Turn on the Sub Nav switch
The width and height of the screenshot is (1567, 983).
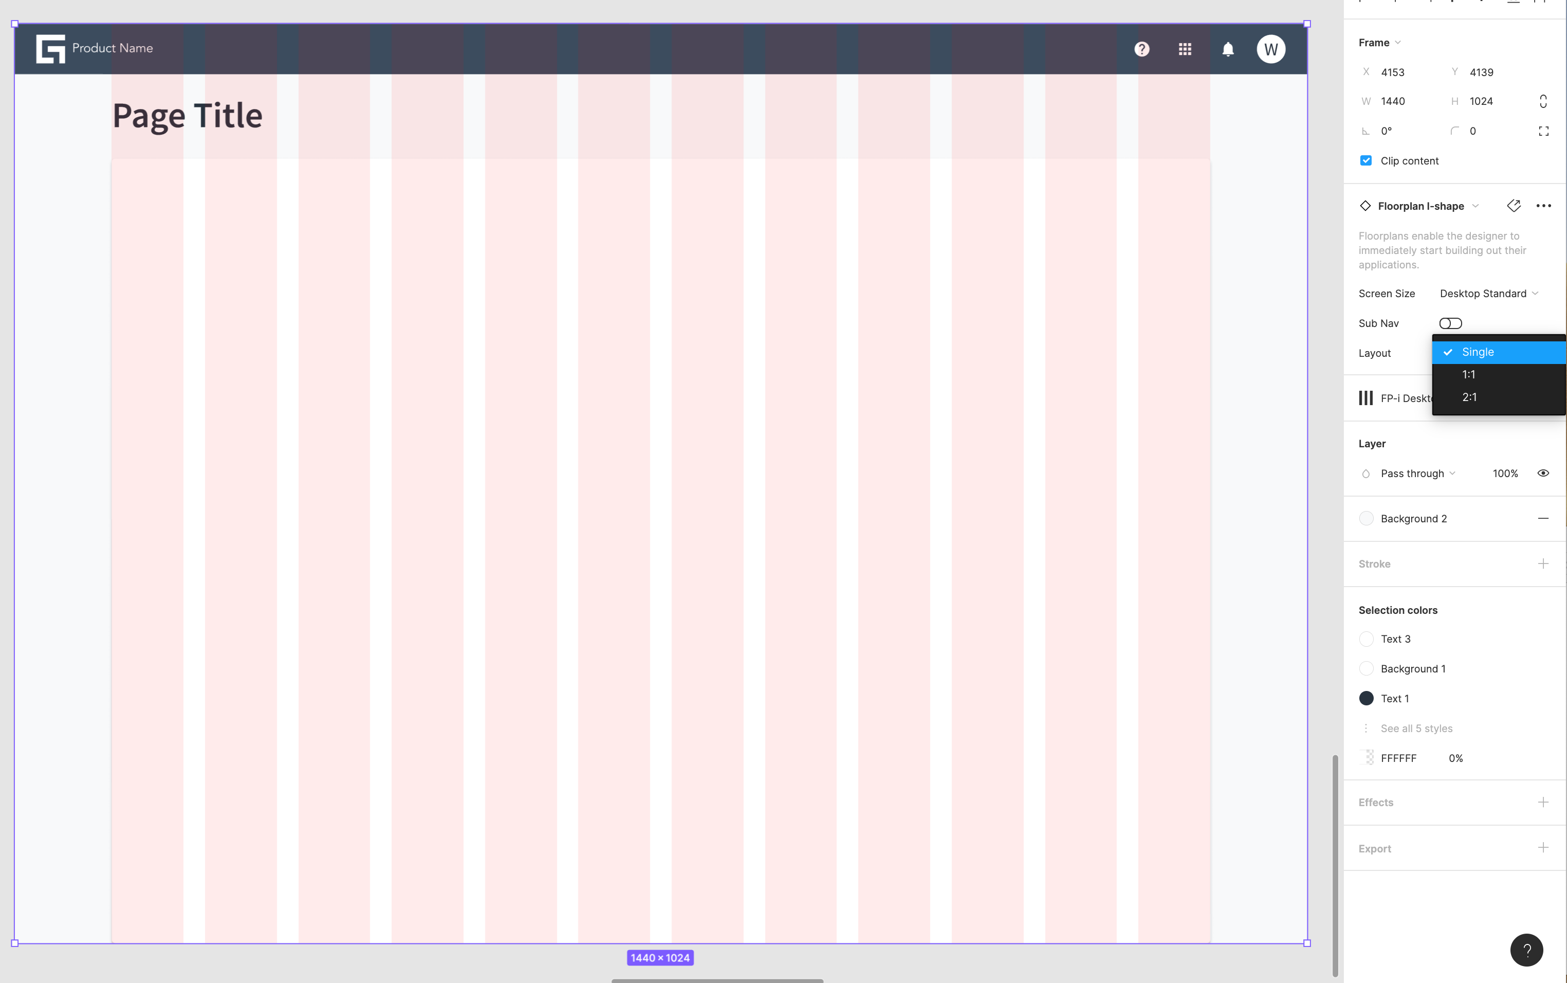pos(1450,323)
